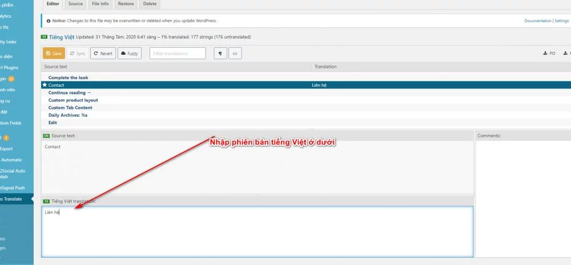
Task: Download the PO file
Action: point(549,53)
